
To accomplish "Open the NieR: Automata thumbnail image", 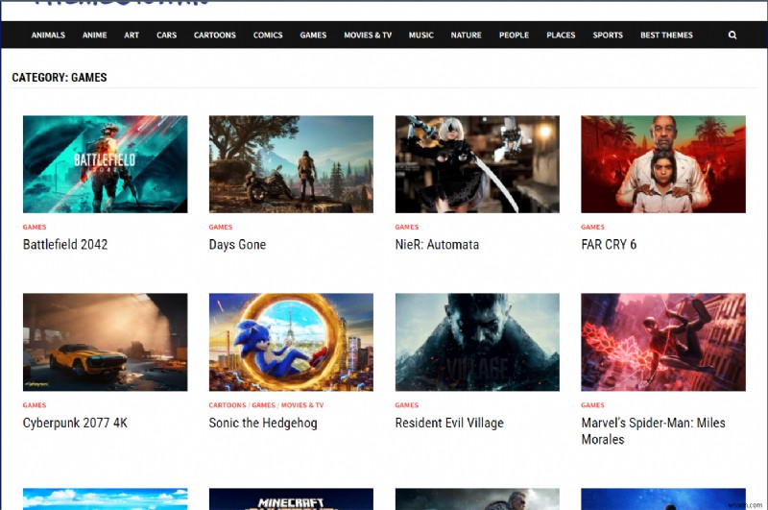I will point(477,164).
